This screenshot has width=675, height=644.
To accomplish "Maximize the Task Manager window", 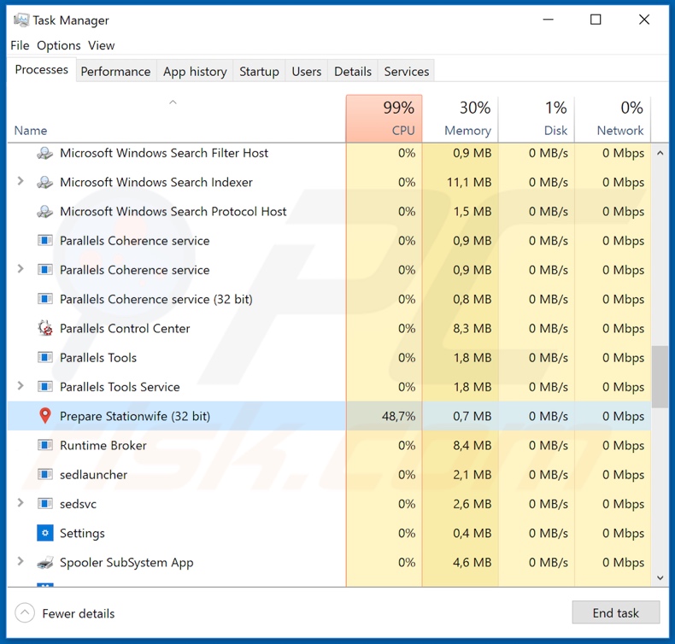I will click(x=596, y=20).
